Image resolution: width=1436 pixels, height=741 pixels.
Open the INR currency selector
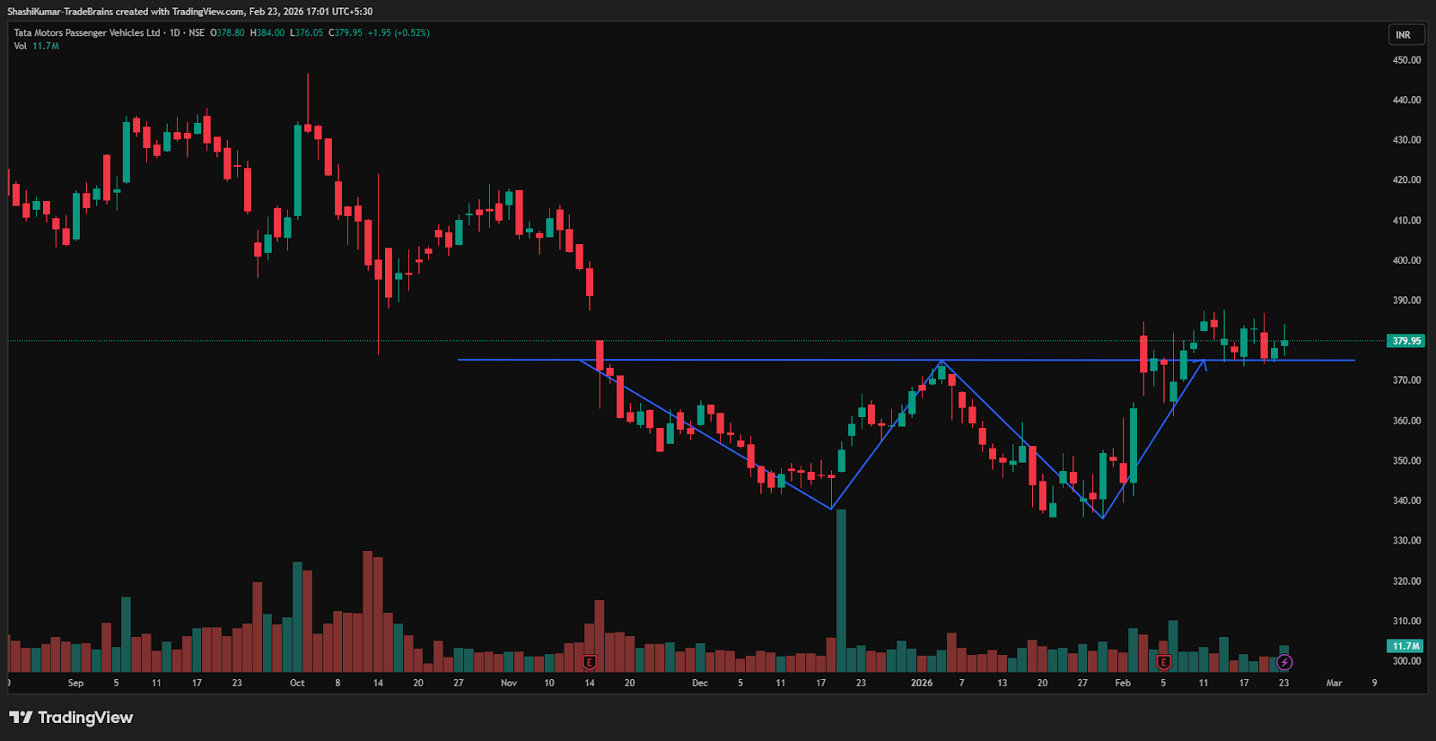click(x=1403, y=35)
